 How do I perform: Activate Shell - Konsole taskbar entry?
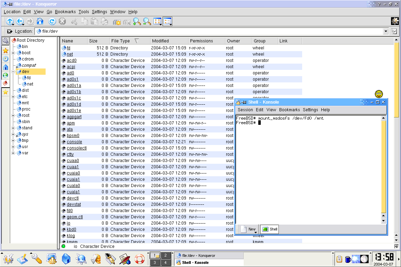click(209, 262)
